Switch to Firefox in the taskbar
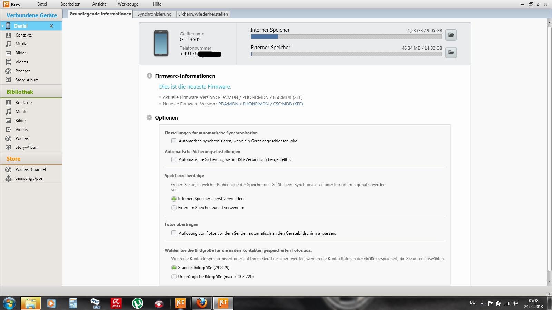 [x=202, y=303]
